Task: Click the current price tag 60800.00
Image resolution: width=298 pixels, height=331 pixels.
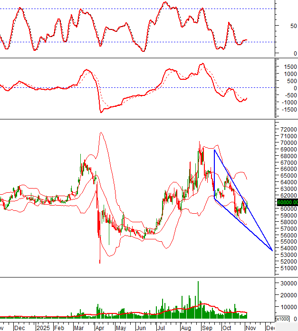Action: 287,202
